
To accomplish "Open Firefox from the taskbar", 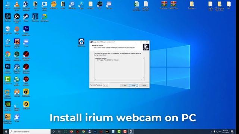I will coord(71,131).
